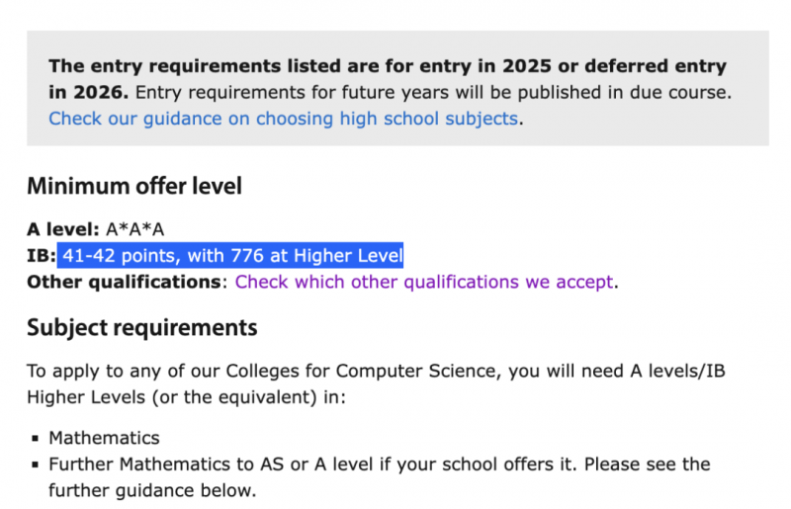Image resolution: width=791 pixels, height=509 pixels.
Task: Click the 'Entry requirements for future years' sentence
Action: point(433,92)
